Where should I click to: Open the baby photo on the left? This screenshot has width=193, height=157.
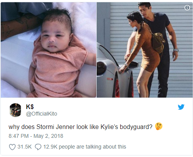point(49,50)
